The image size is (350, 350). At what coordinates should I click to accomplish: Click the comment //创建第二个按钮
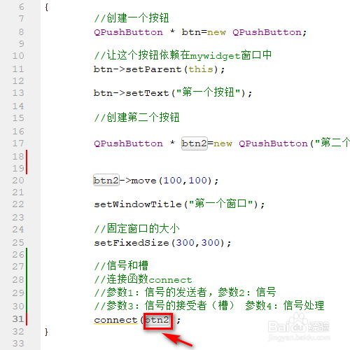pyautogui.click(x=136, y=117)
